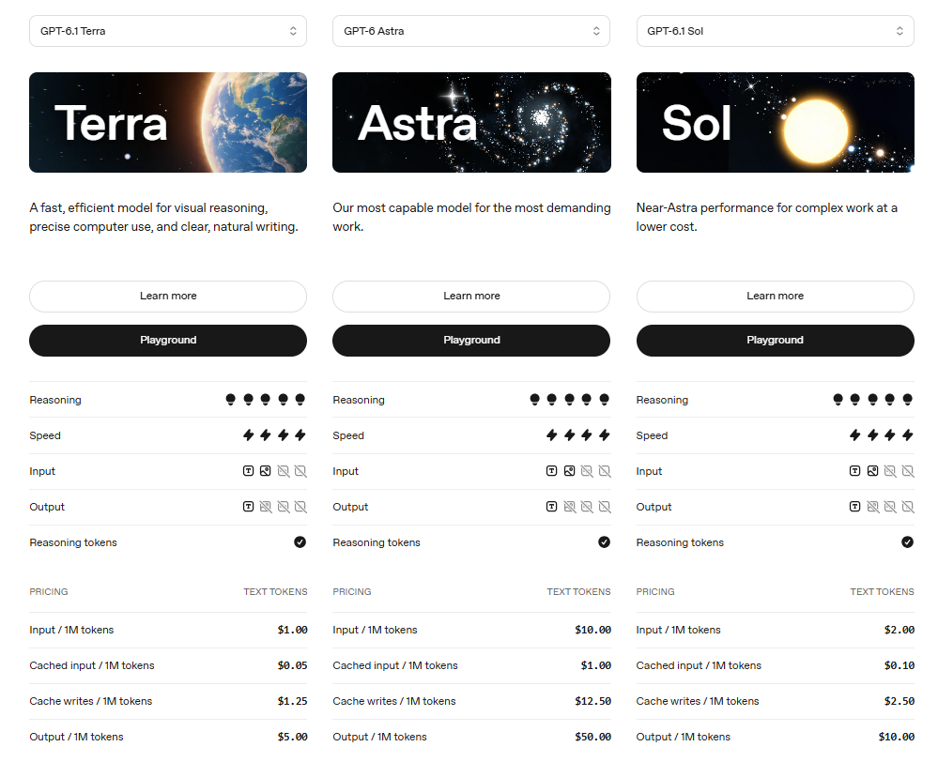Viewport: 938px width, 762px height.
Task: Click Sol's cached input price $0.10
Action: [x=900, y=665]
